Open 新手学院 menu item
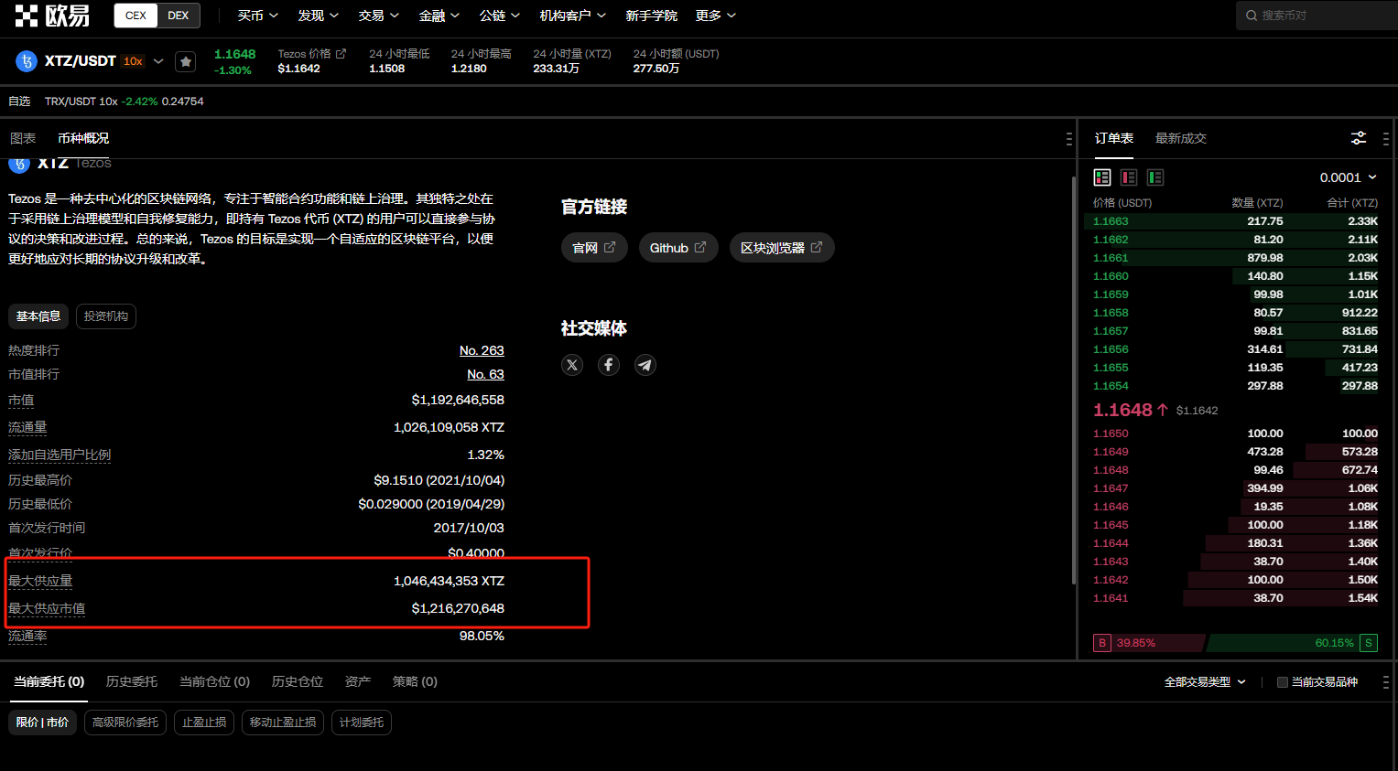 (652, 16)
